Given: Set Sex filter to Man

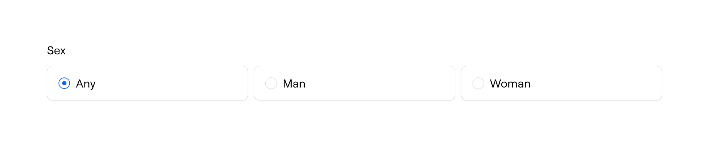Looking at the screenshot, I should pos(271,83).
